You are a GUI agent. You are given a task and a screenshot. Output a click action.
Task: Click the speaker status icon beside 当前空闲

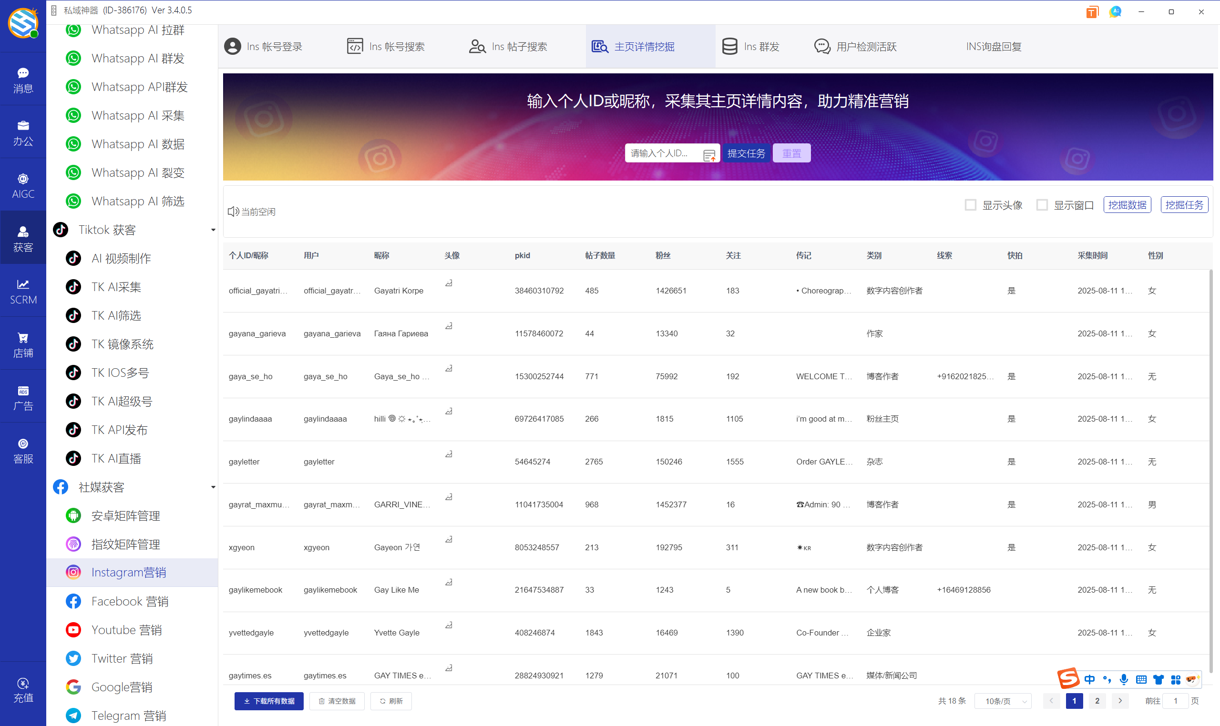coord(233,212)
